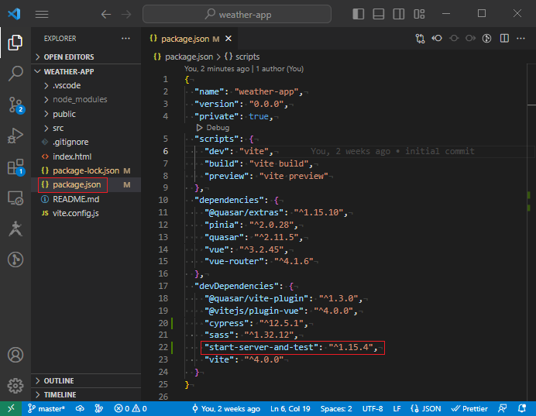This screenshot has width=536, height=416.
Task: Click Prettier formatter status item
Action: click(x=469, y=408)
